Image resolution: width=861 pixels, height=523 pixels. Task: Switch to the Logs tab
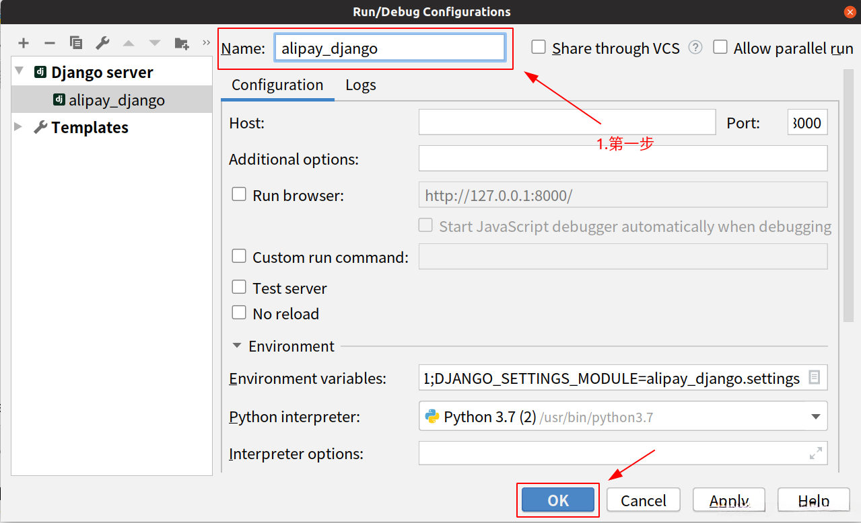360,85
